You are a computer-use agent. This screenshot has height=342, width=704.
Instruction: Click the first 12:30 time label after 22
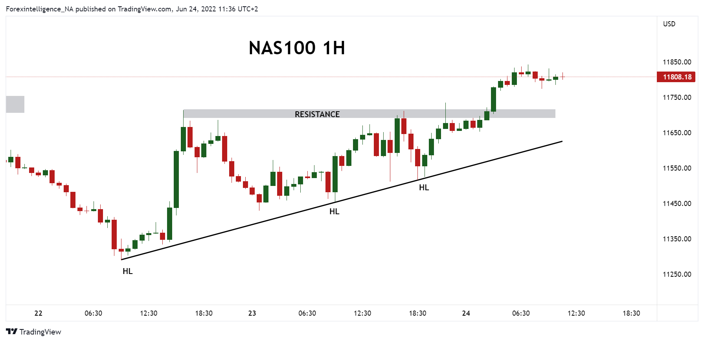(149, 313)
